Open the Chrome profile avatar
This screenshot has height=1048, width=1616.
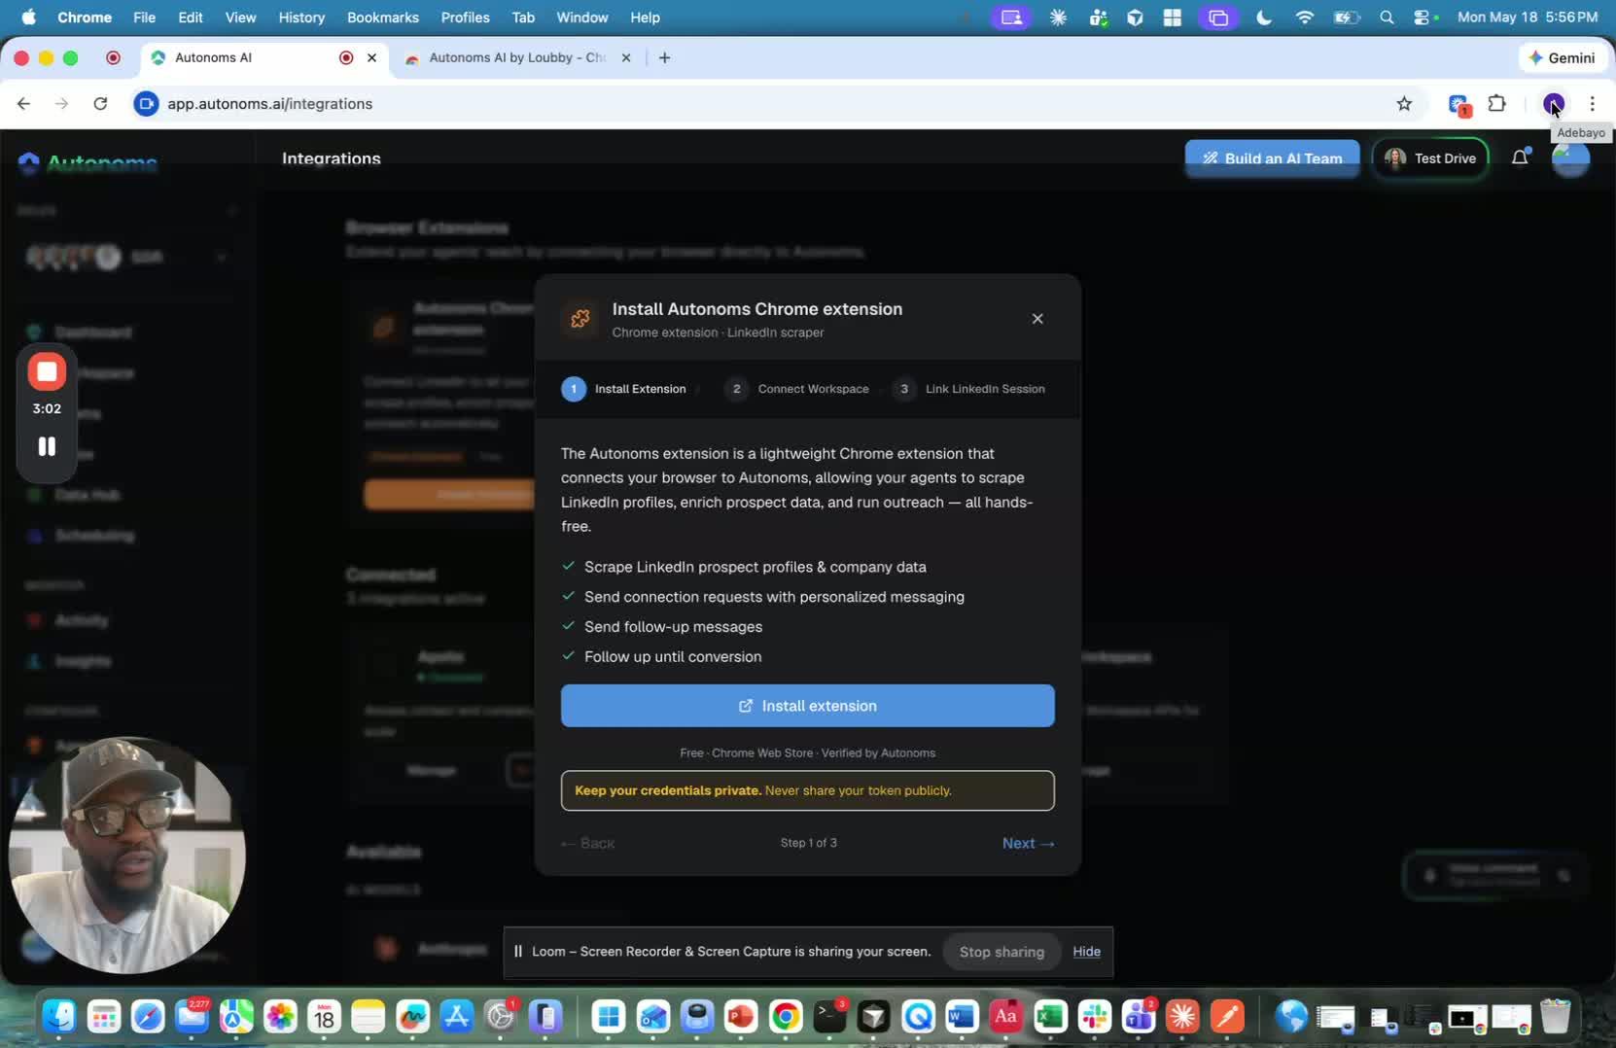tap(1553, 103)
